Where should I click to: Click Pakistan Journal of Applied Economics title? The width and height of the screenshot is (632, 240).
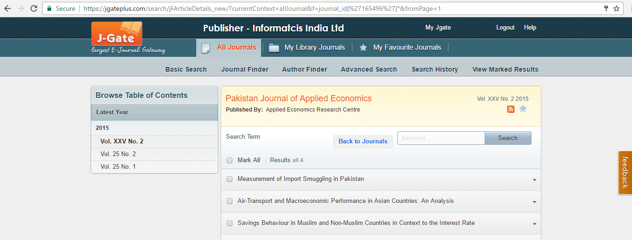click(299, 98)
